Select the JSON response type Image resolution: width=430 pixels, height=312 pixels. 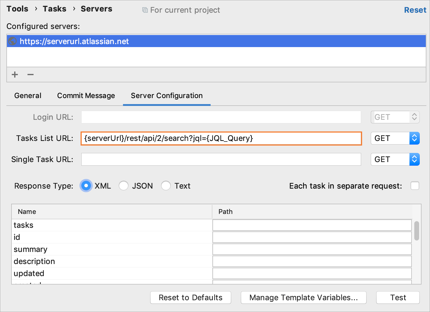point(124,186)
